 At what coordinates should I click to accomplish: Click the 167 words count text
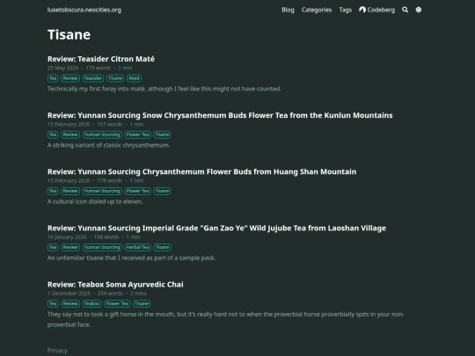point(110,124)
